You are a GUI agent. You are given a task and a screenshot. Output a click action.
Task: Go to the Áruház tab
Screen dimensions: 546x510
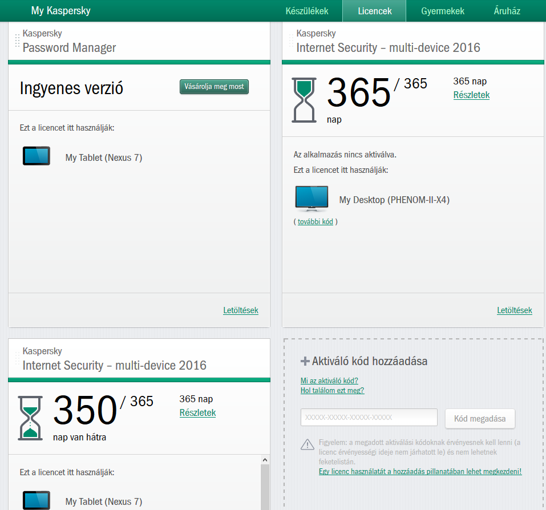507,11
